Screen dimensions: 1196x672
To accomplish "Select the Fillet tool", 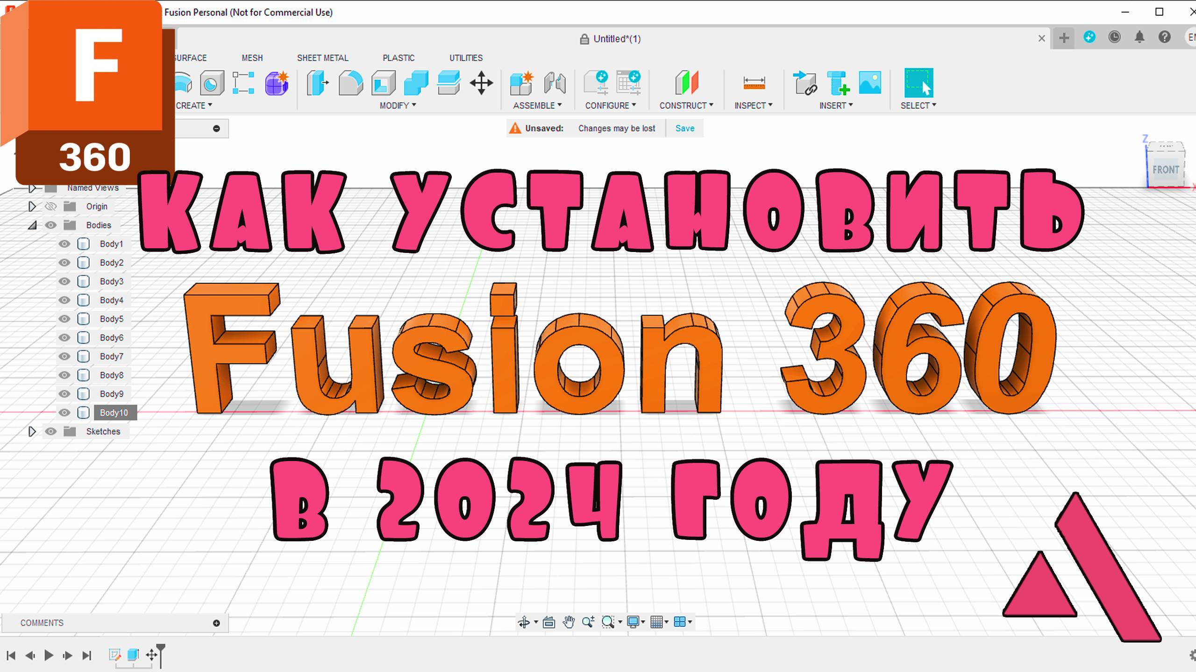I will coord(350,83).
